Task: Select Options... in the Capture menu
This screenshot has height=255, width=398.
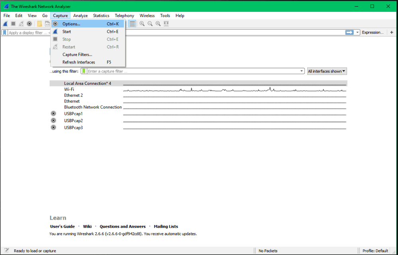Action: point(71,24)
